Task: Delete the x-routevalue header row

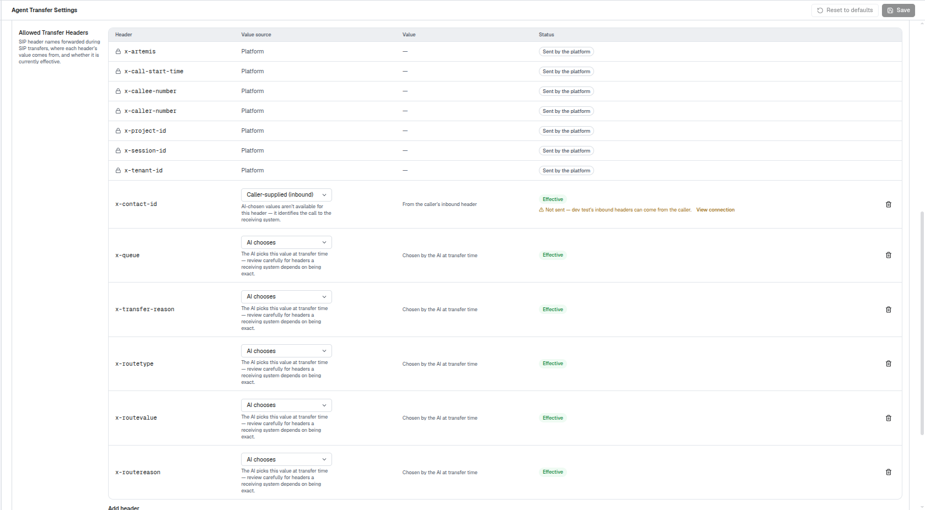Action: click(888, 418)
